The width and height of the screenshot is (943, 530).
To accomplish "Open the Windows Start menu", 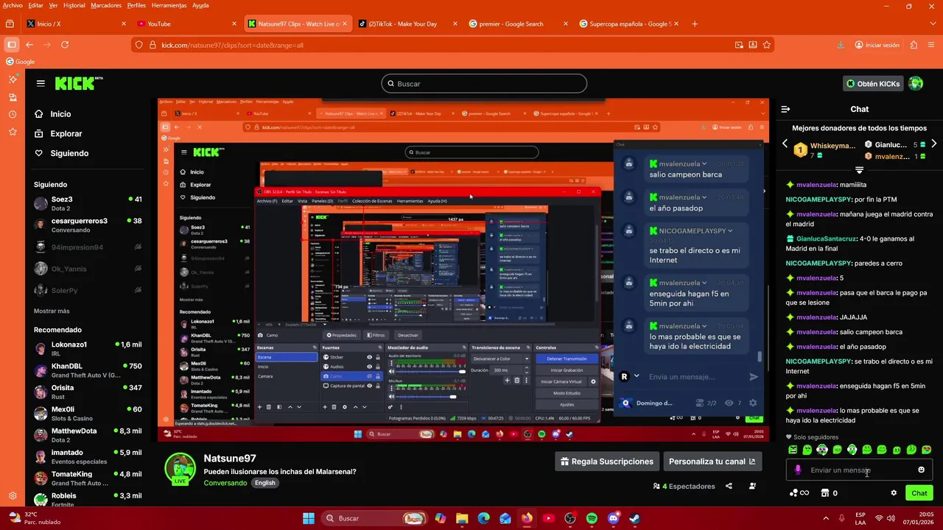I will tap(308, 518).
